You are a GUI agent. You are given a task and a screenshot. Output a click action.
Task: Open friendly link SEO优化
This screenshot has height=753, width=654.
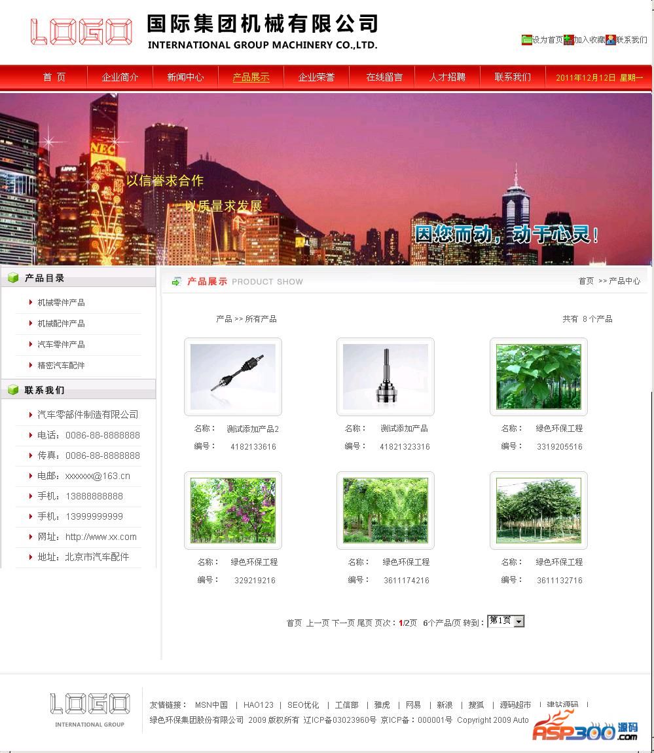coord(302,705)
